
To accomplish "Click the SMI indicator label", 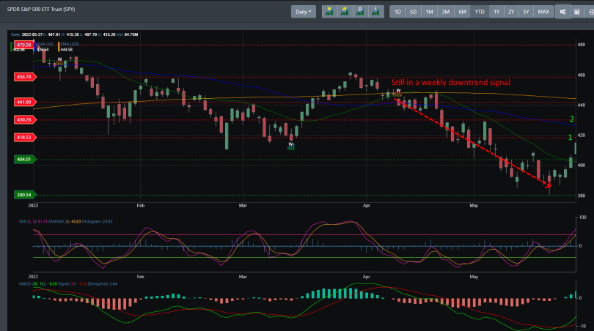I will (22, 220).
